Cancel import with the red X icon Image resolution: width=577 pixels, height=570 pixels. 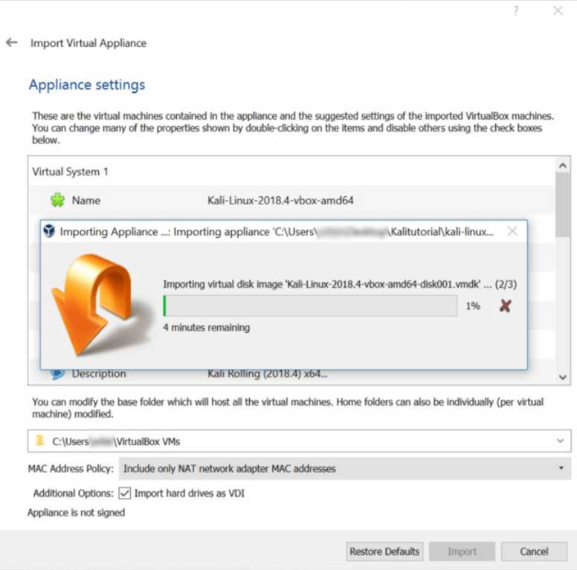tap(505, 305)
